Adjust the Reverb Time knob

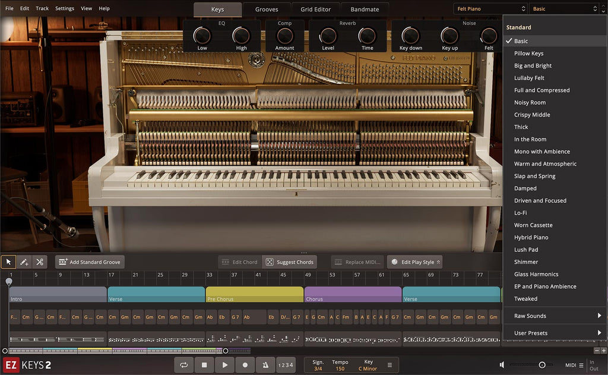tap(367, 36)
